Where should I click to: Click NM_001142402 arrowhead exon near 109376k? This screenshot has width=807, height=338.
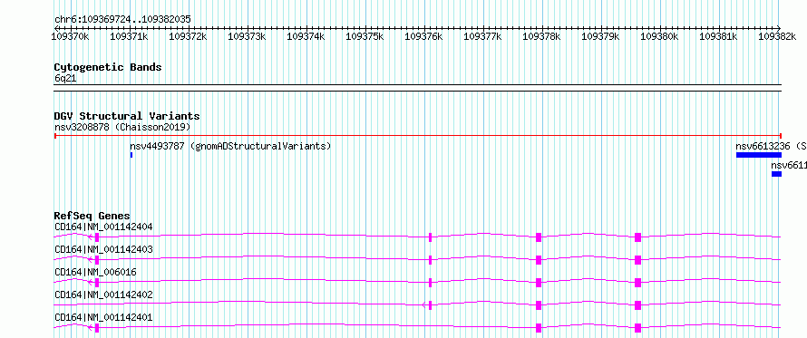(430, 305)
